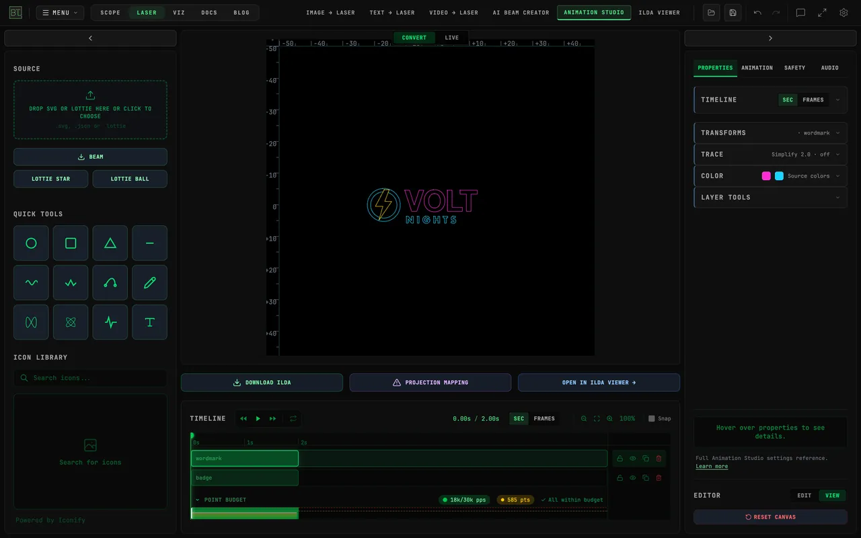Viewport: 861px width, 538px height.
Task: Toggle visibility of the badge layer
Action: 633,478
